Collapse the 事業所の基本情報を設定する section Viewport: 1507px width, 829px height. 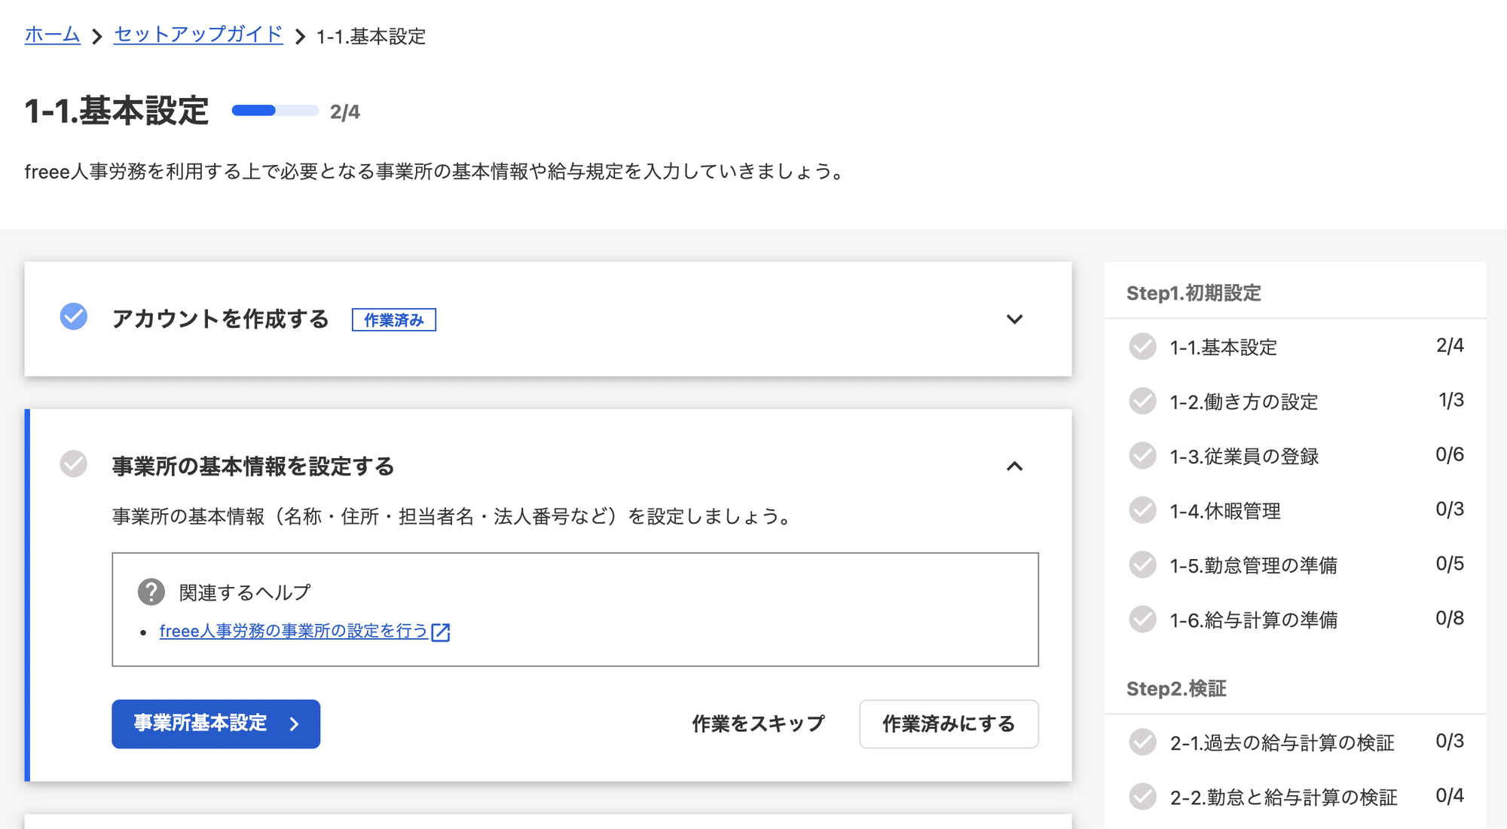(1016, 466)
